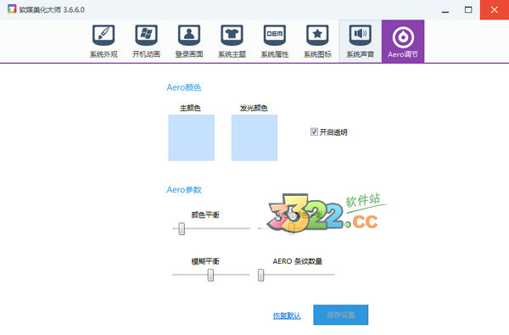
Task: Open the 系统属性 OEM properties section
Action: point(275,42)
